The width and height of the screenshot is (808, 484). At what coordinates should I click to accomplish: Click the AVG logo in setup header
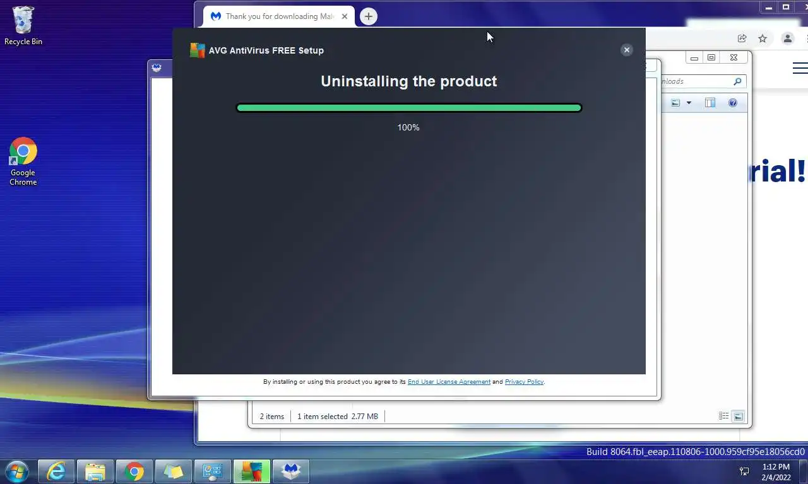click(198, 50)
